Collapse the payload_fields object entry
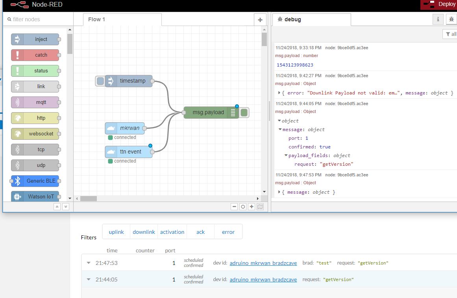Image resolution: width=457 pixels, height=298 pixels. pos(286,155)
